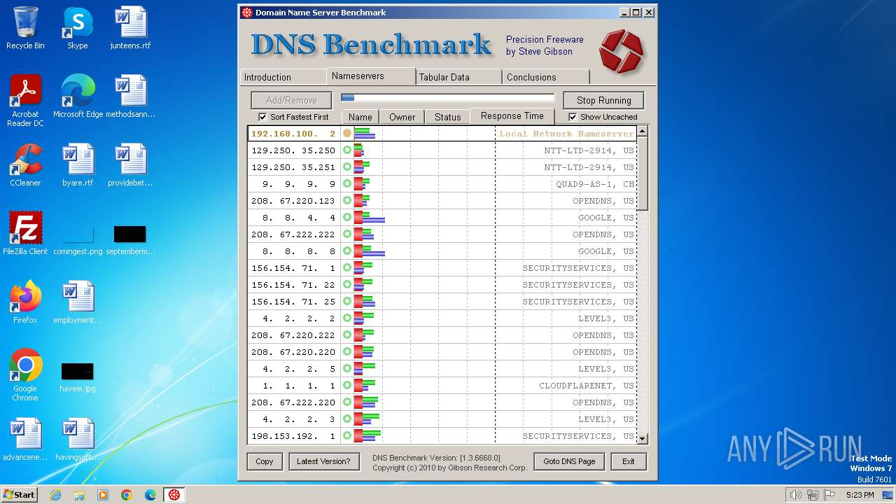Open Acrobat Reader DC desktop icon
Image resolution: width=896 pixels, height=504 pixels.
click(x=25, y=101)
